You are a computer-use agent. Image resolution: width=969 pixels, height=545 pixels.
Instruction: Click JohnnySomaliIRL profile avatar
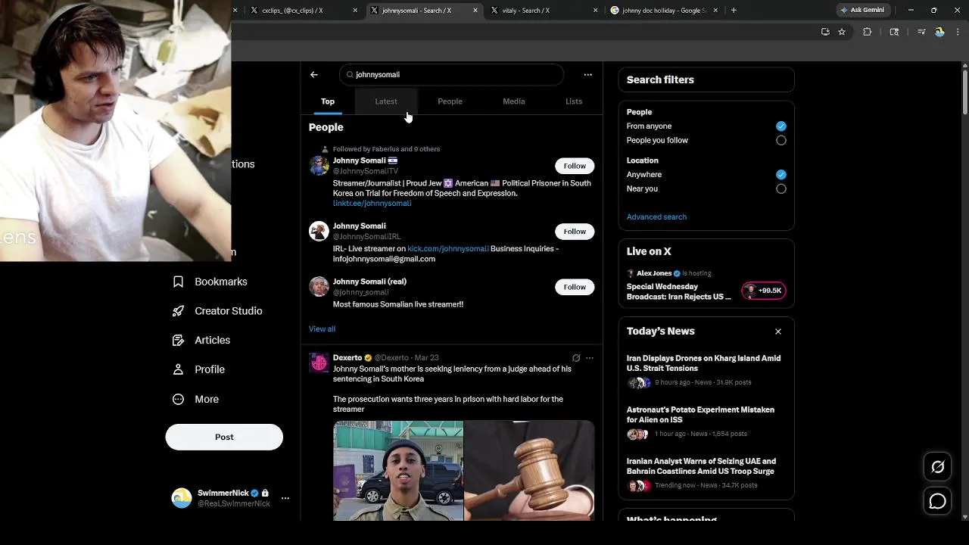[x=319, y=231]
